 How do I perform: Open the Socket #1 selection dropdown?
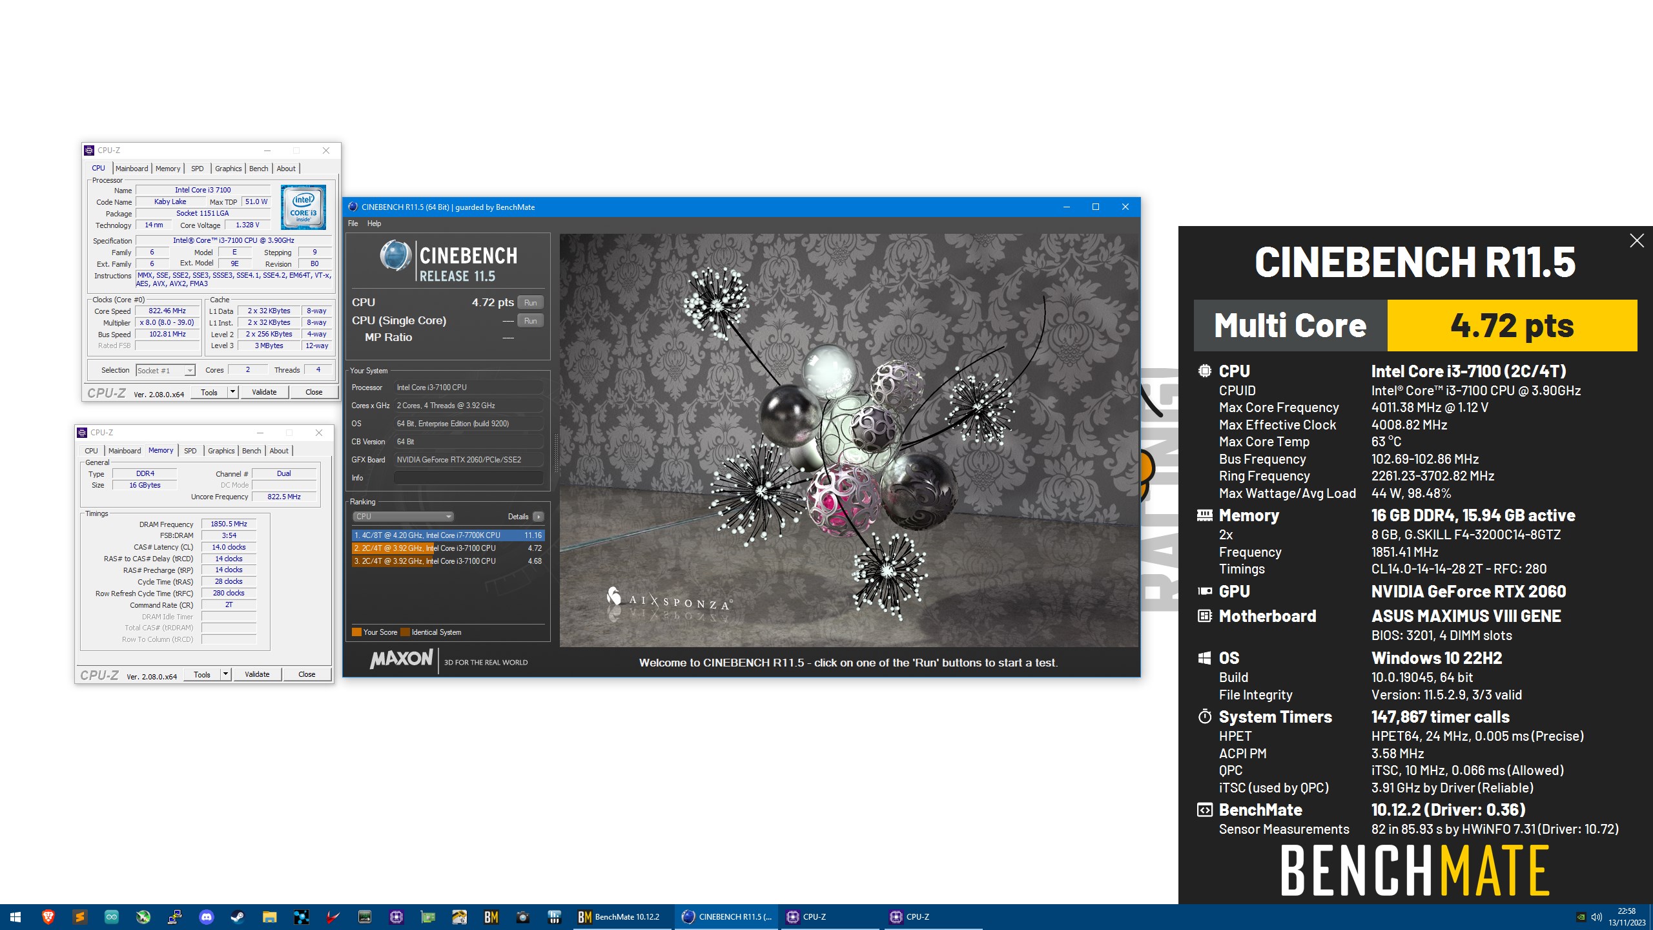[x=165, y=371]
